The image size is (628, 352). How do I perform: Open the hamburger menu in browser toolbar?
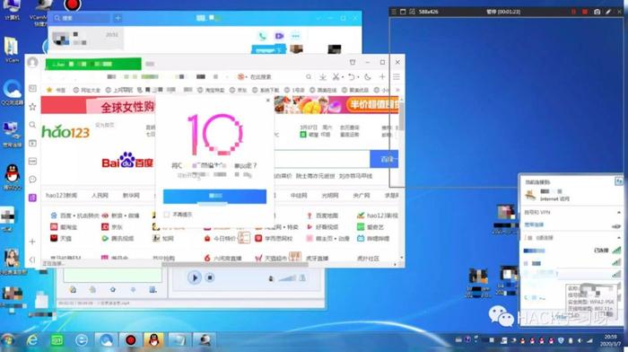pos(397,76)
